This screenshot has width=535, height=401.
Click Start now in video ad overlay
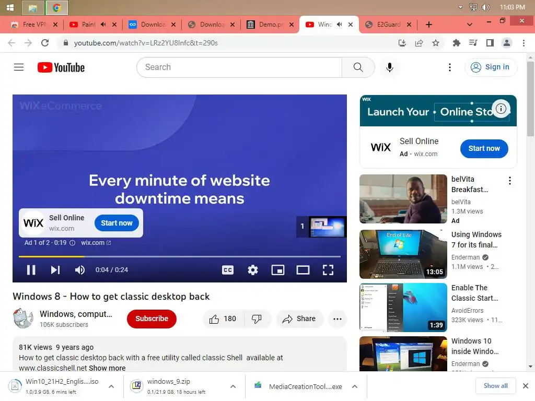pos(117,223)
